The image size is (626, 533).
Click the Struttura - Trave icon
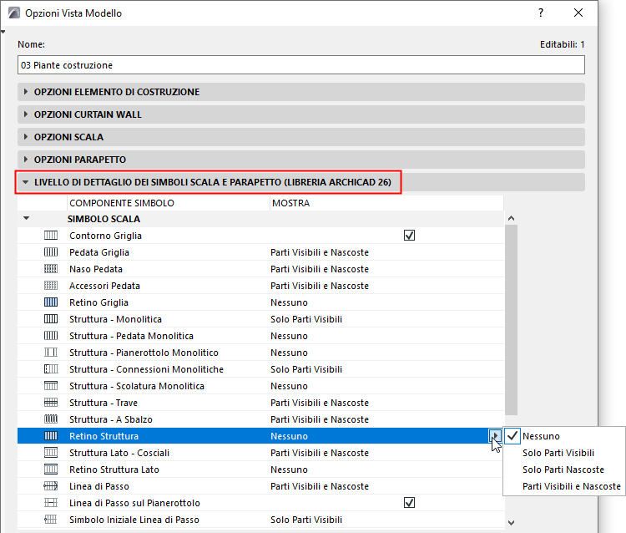(x=51, y=403)
